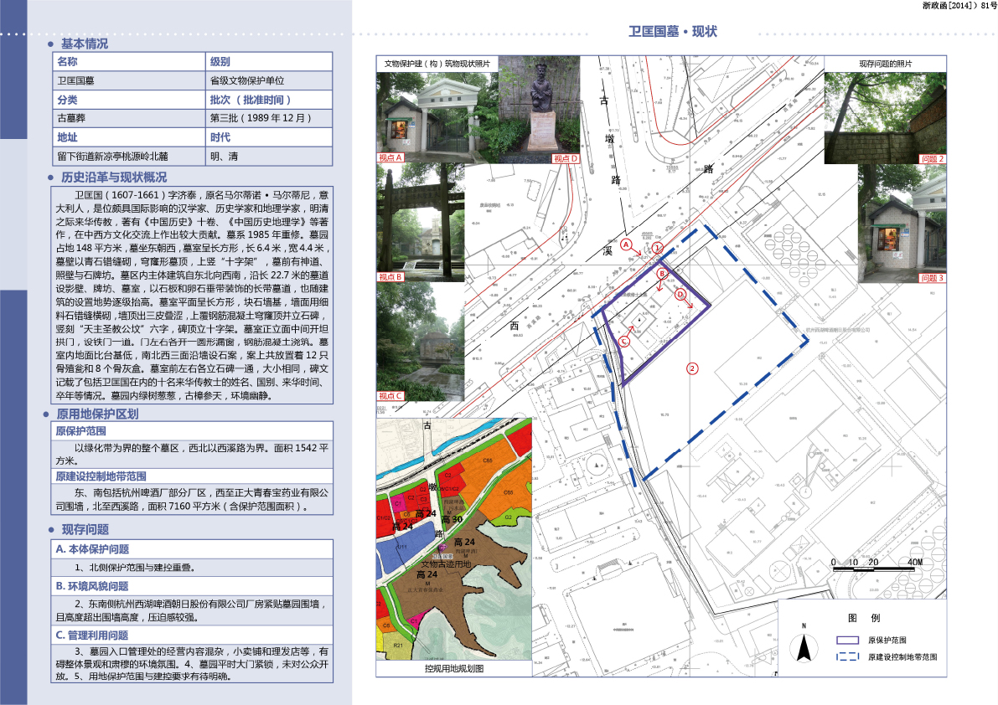Click the 原用地保护区划 section heading

[97, 414]
